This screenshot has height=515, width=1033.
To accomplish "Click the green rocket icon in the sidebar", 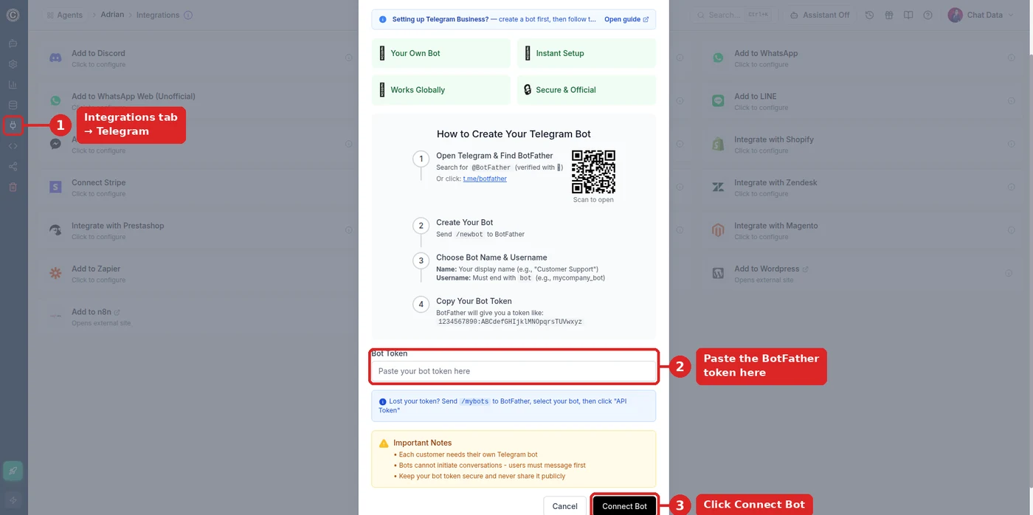I will (13, 471).
